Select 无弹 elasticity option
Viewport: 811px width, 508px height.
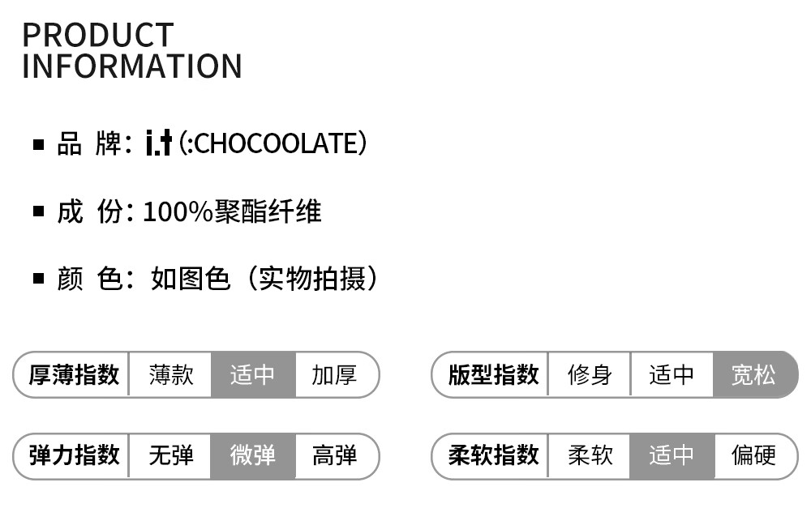click(171, 455)
